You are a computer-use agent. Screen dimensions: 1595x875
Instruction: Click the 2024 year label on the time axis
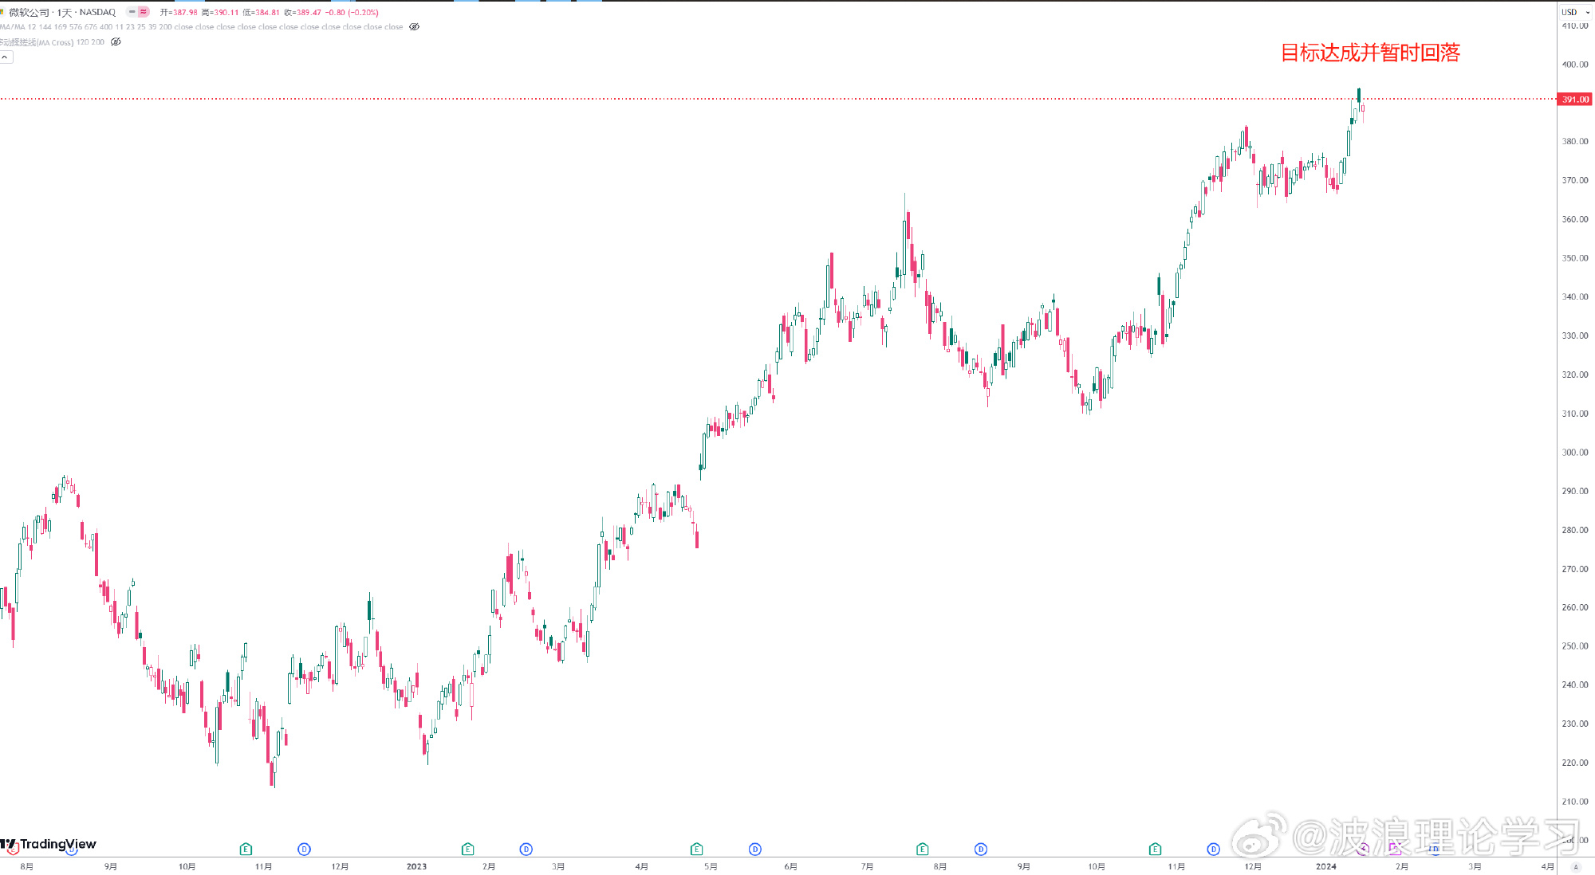coord(1325,866)
